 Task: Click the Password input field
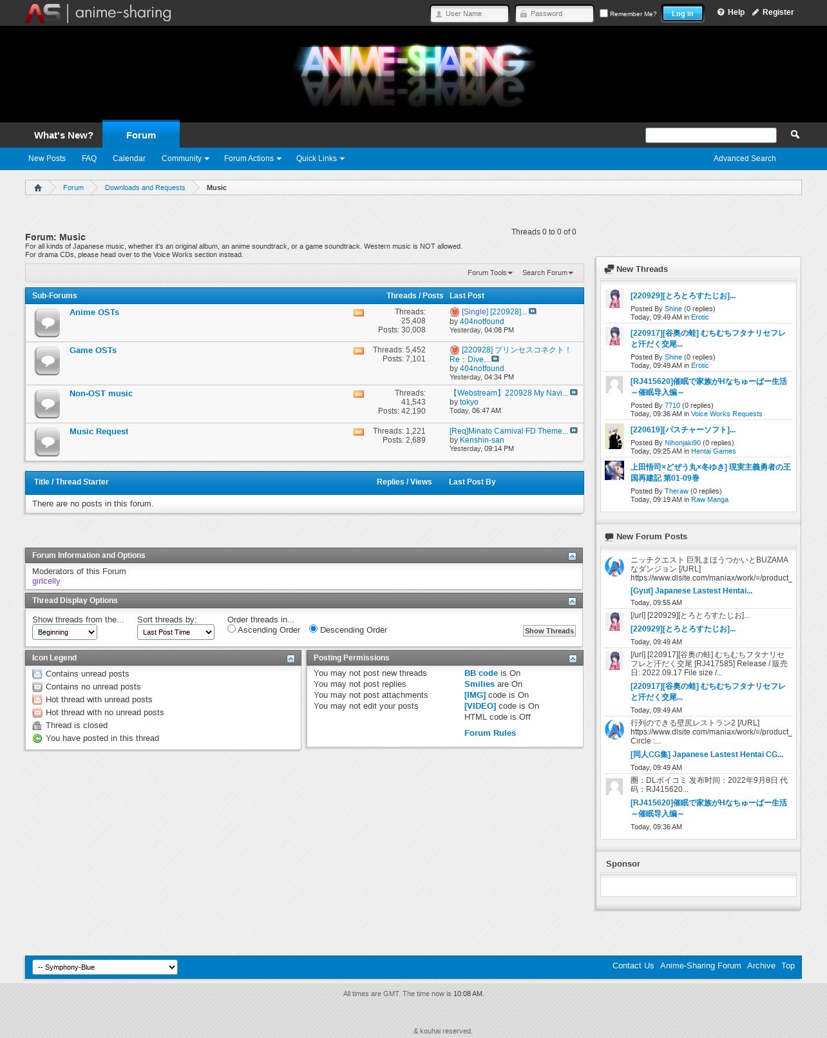click(555, 14)
